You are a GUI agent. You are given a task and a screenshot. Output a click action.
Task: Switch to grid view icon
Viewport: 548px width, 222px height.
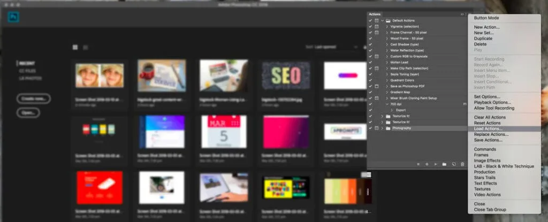(x=75, y=47)
